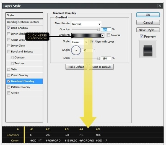Click Reset to Default button

101,67
